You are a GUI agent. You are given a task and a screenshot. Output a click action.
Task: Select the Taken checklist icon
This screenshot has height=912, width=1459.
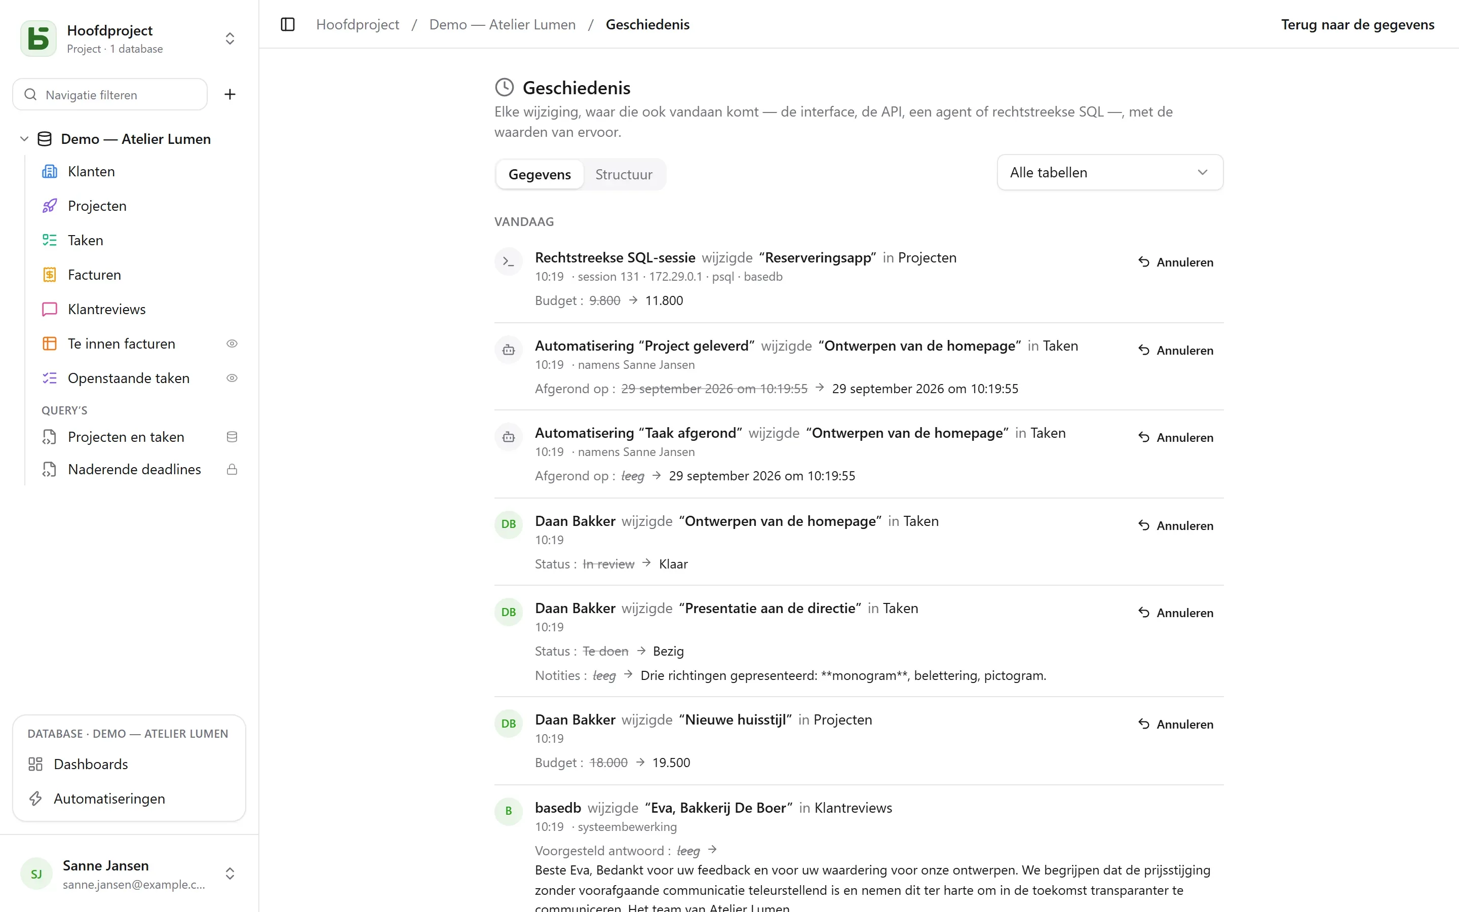click(x=50, y=240)
